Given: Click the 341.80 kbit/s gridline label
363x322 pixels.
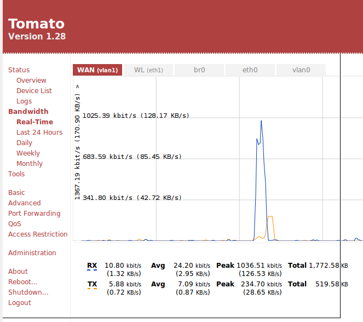Looking at the screenshot, I should click(x=132, y=198).
